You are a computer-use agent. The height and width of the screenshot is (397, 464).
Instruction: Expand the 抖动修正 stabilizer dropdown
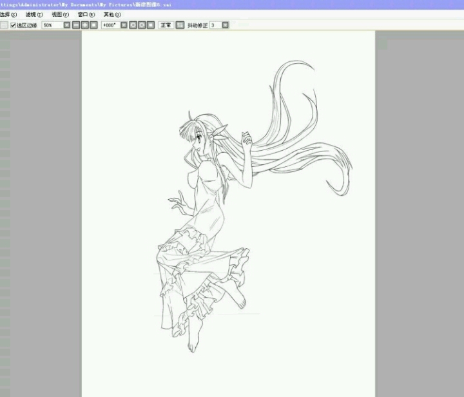tap(225, 25)
